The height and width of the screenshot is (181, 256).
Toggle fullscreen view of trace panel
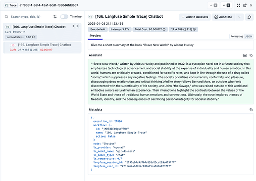coord(239,5)
